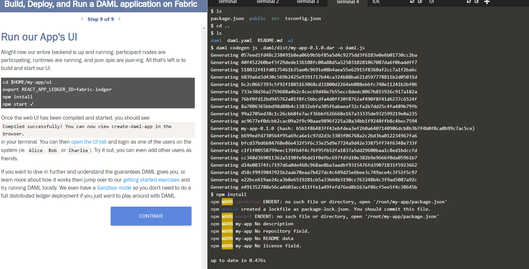Open the UI tab in the tab bar

[432, 2]
